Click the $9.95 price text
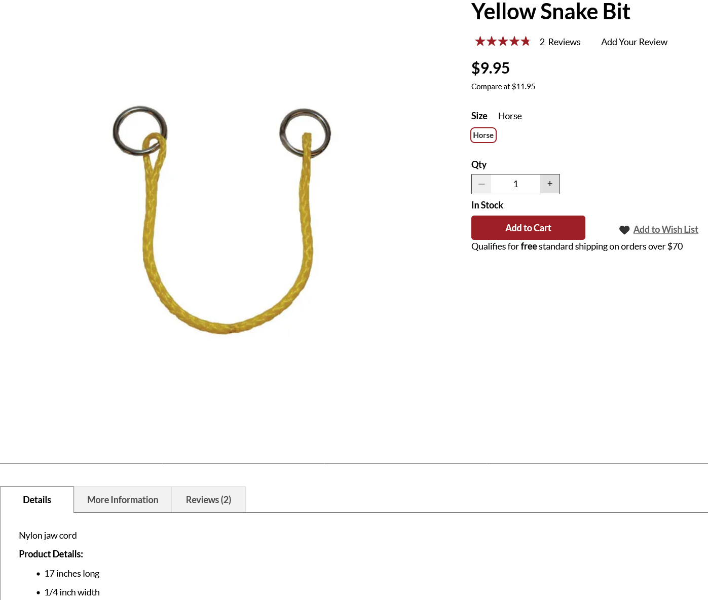The width and height of the screenshot is (708, 600). coord(491,68)
